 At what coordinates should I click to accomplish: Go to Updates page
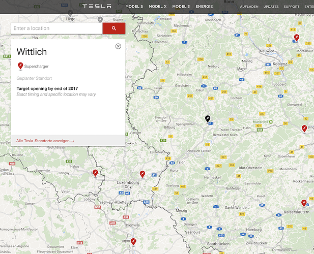coord(271,7)
